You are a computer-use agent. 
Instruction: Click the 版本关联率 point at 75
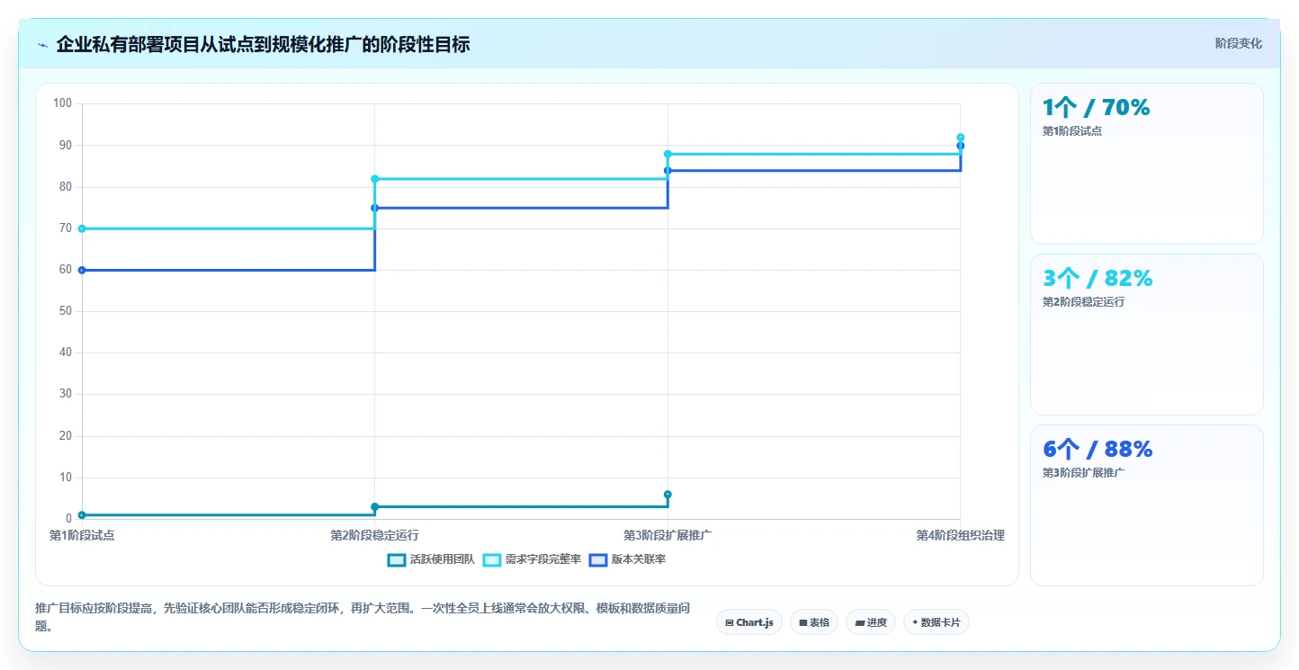(375, 208)
